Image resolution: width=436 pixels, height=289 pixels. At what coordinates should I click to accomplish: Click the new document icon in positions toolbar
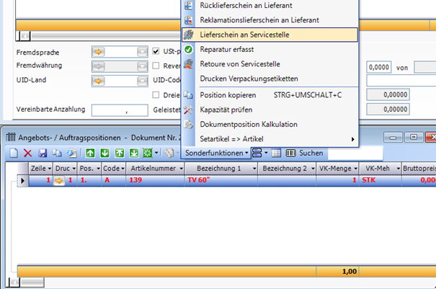(14, 153)
